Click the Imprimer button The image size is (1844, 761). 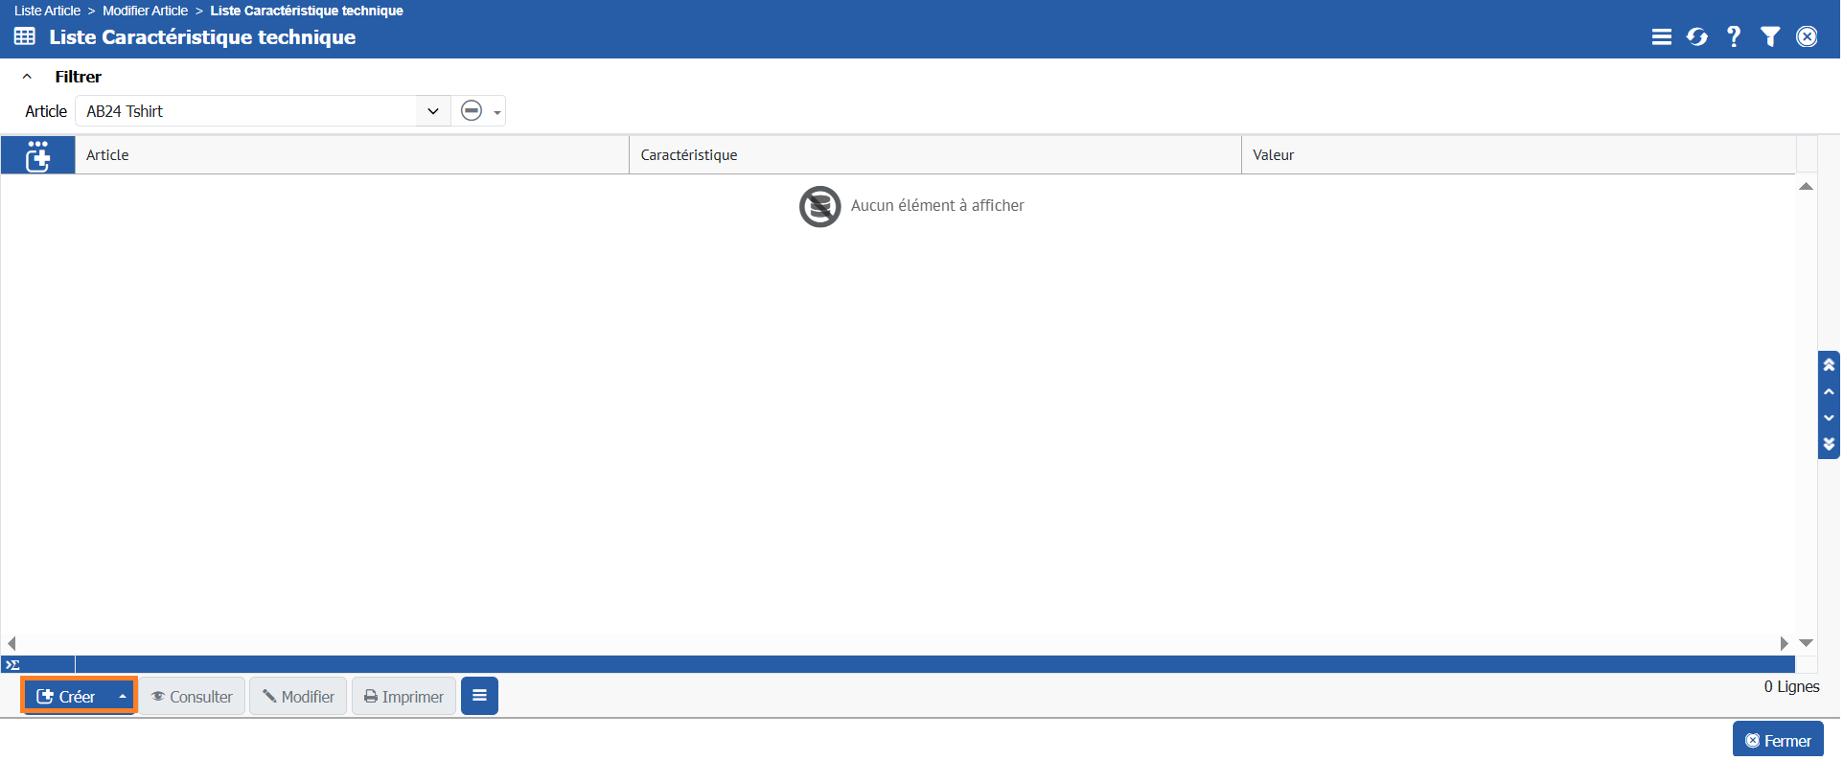[x=404, y=697]
